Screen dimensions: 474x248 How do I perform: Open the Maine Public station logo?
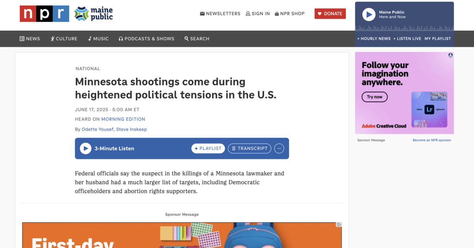[94, 14]
